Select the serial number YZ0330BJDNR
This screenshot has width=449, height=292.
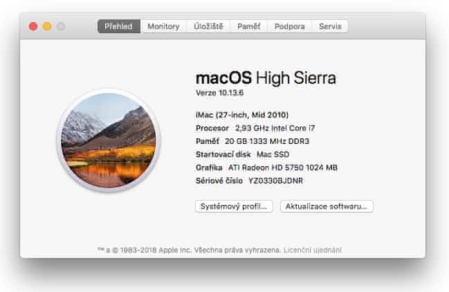[x=276, y=181]
